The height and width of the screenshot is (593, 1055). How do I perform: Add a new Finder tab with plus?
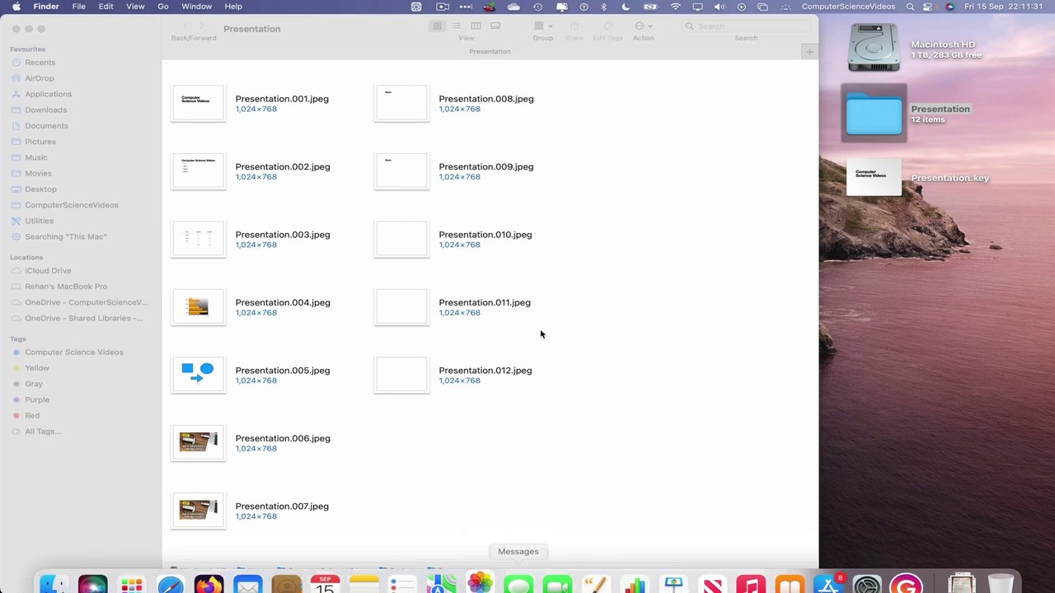(x=809, y=52)
